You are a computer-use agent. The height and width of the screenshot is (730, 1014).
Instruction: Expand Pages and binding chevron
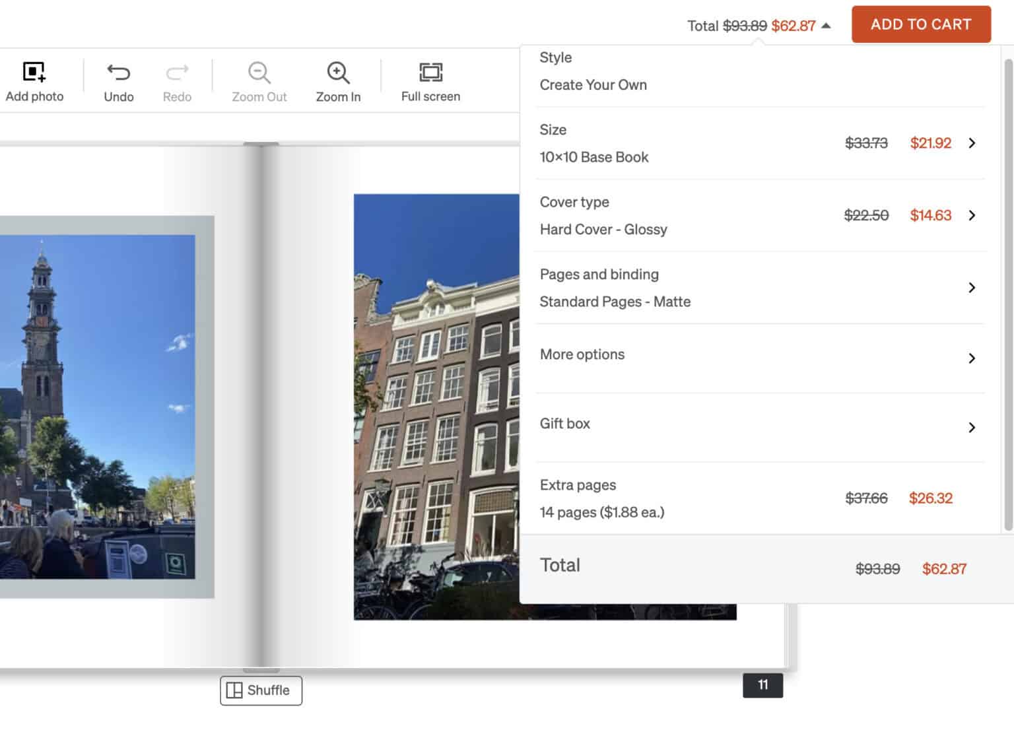pyautogui.click(x=972, y=288)
